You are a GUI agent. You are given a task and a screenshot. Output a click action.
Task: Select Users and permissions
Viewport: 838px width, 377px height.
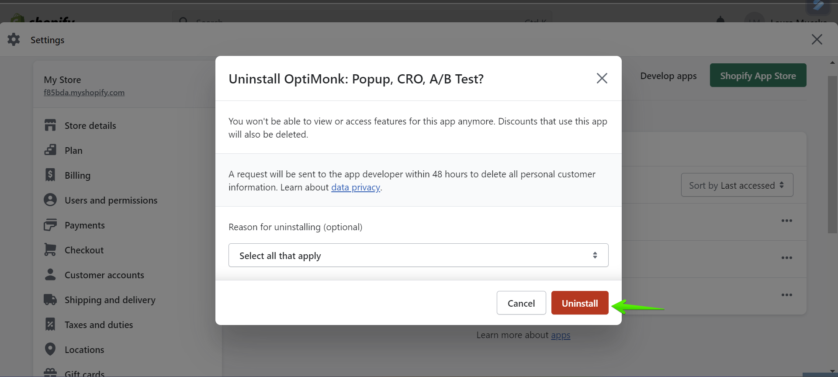click(x=111, y=200)
